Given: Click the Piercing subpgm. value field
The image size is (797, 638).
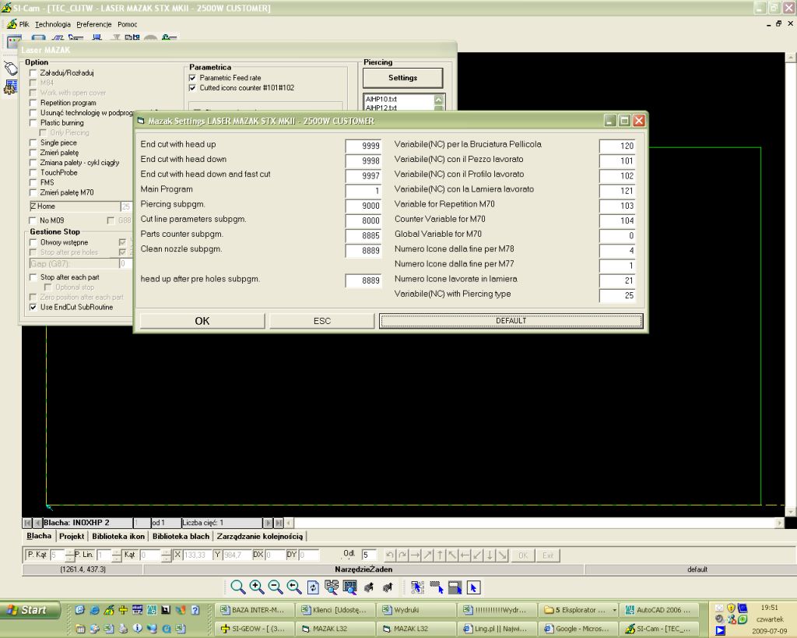Looking at the screenshot, I should [363, 206].
